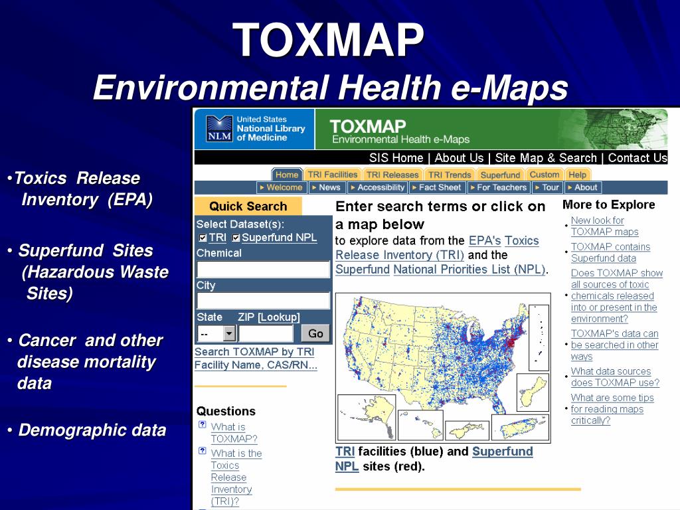Open Search TOXMAP by TRI Facility Name link
The width and height of the screenshot is (680, 510).
coord(256,358)
